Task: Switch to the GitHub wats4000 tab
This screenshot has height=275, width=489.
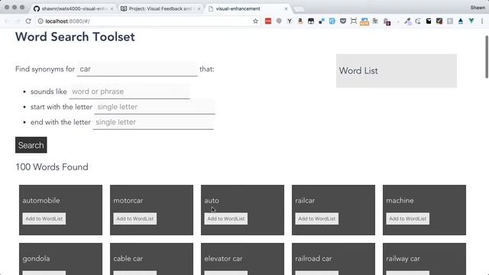Action: click(x=73, y=8)
